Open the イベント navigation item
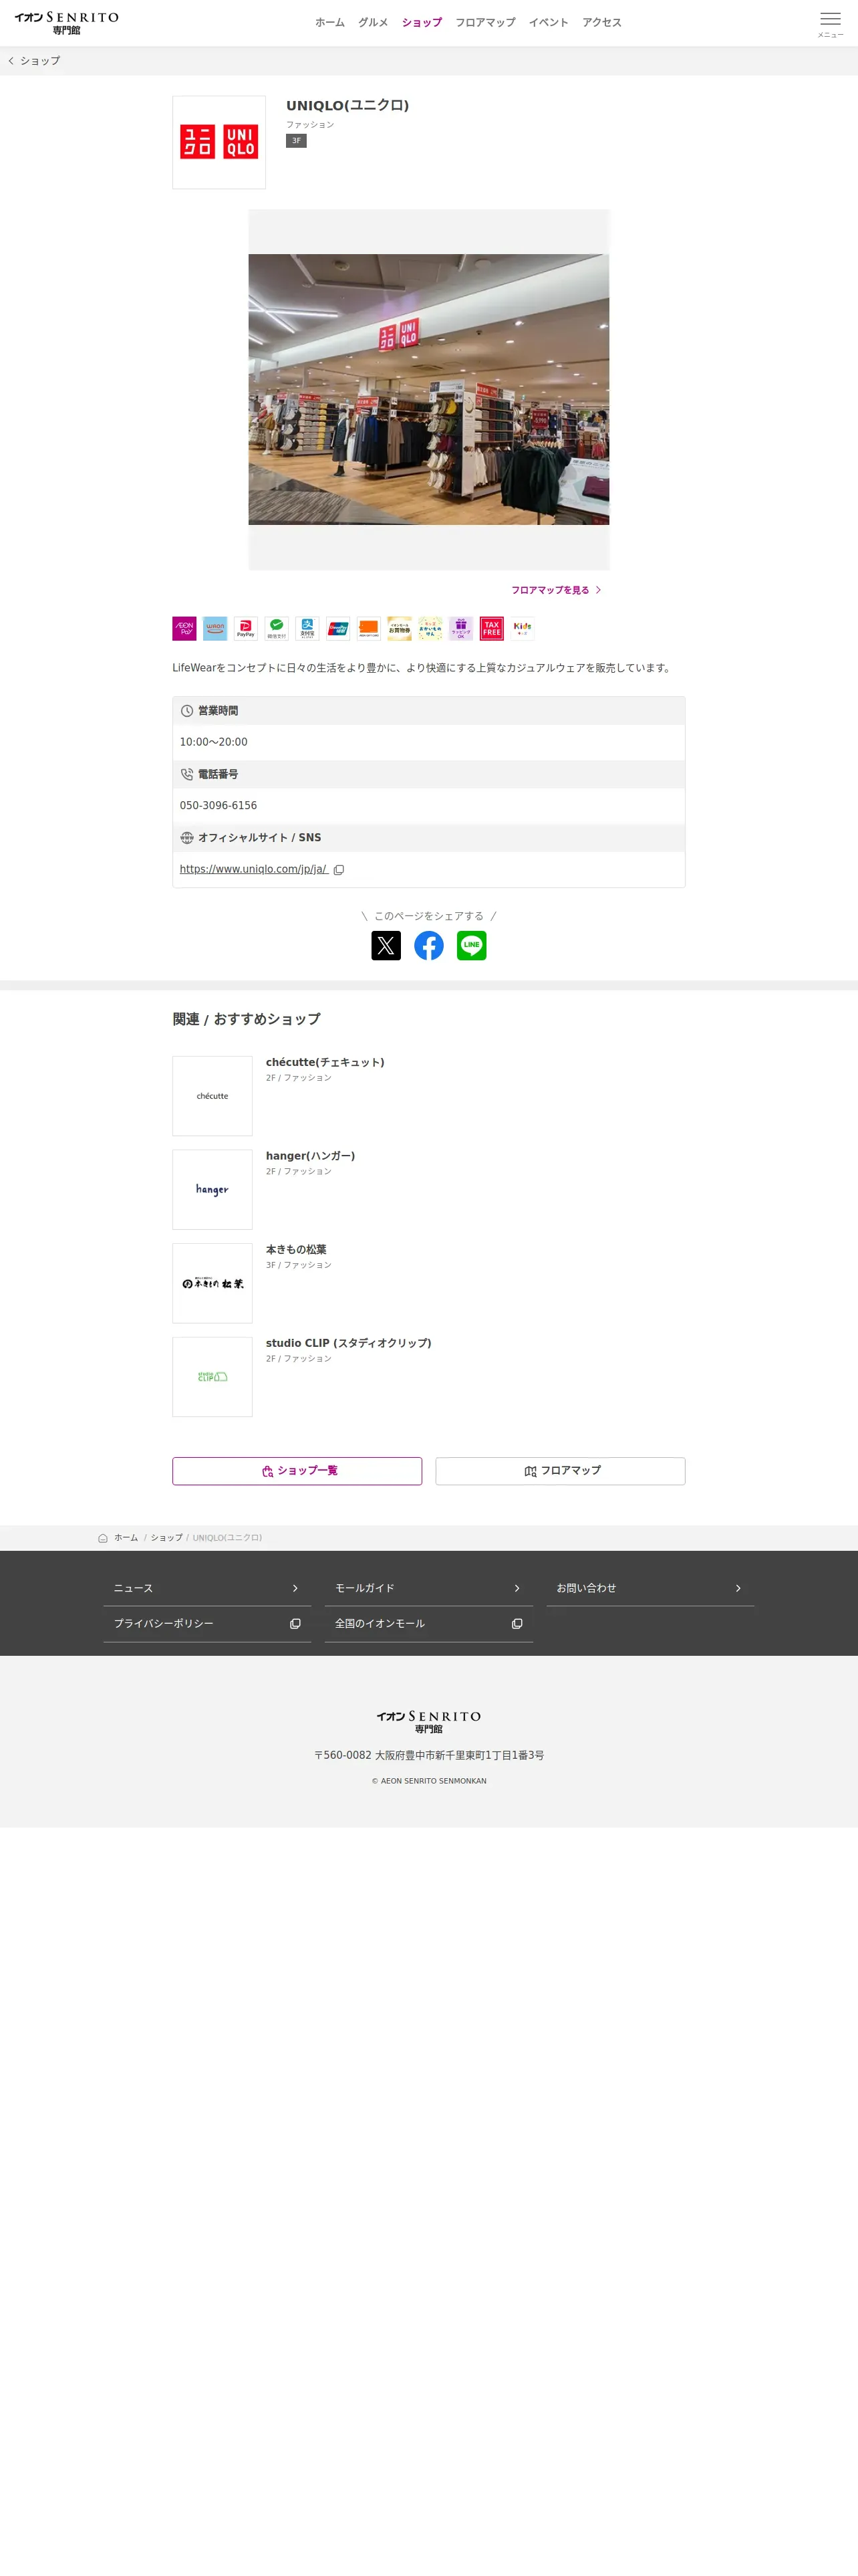Screen dimensions: 858x2576 click(549, 22)
